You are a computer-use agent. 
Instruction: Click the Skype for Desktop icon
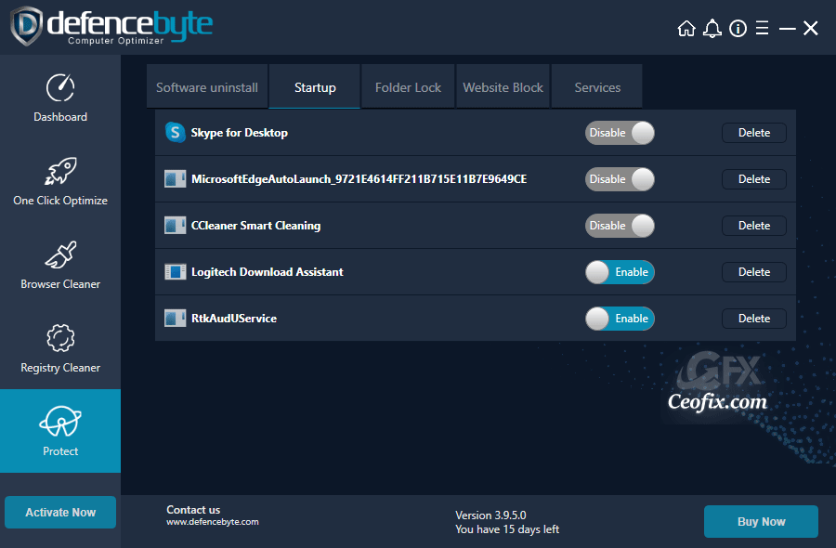coord(175,133)
